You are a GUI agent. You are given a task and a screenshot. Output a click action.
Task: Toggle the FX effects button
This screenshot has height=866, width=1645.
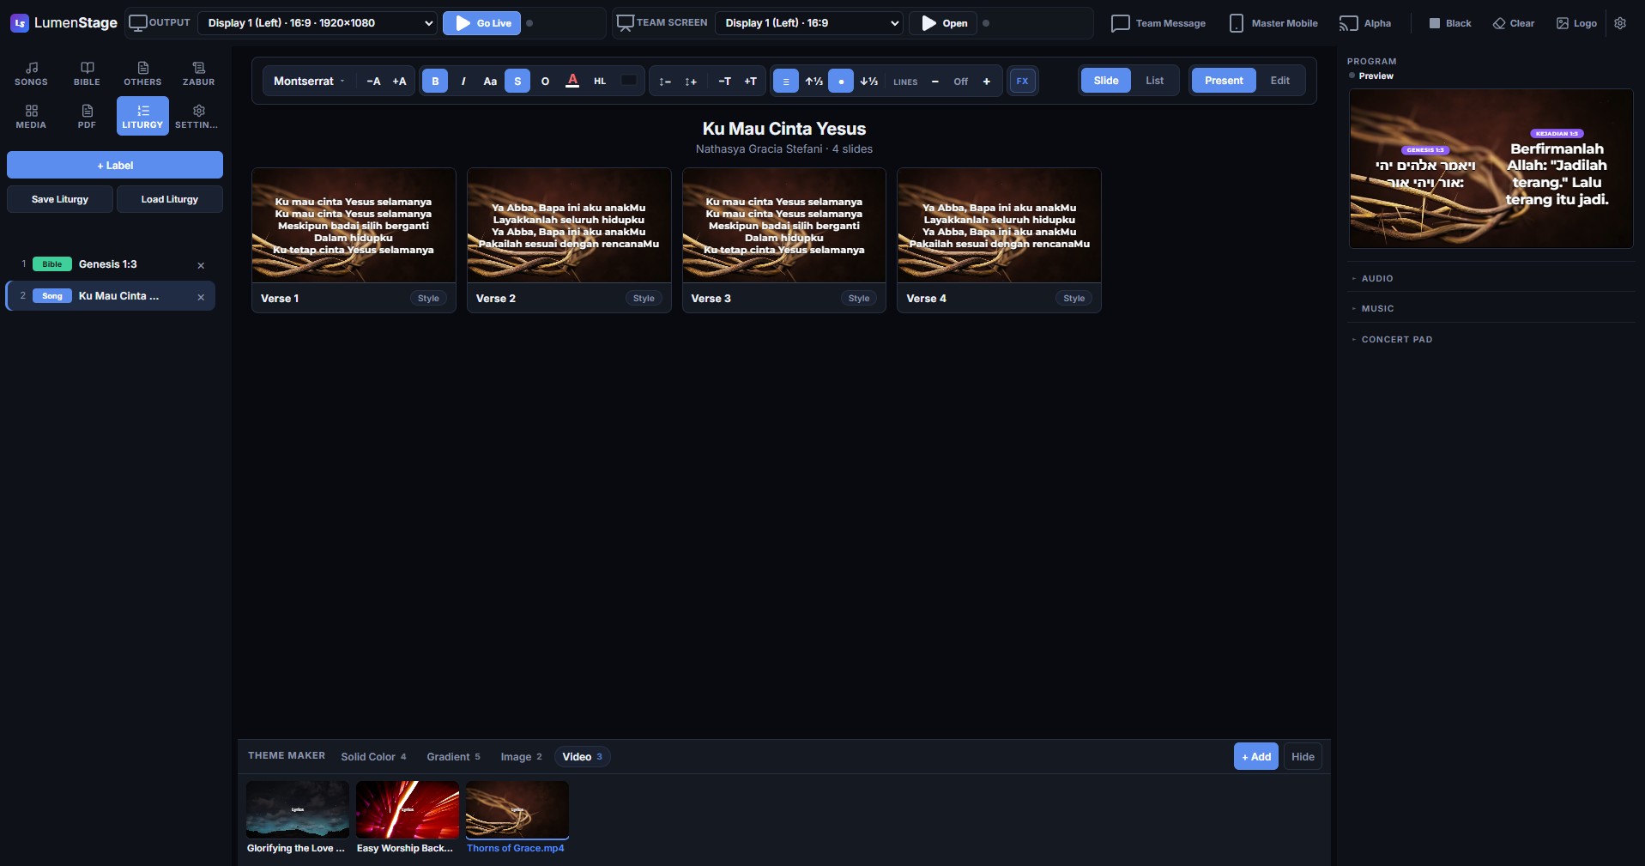tap(1022, 82)
